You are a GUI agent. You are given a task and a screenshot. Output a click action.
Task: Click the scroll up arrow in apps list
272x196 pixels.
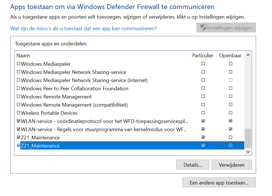(248, 55)
